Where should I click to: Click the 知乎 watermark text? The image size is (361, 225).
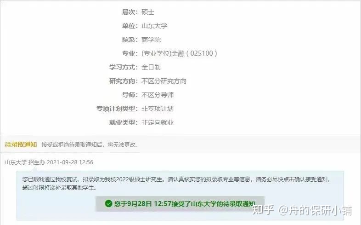pos(263,210)
